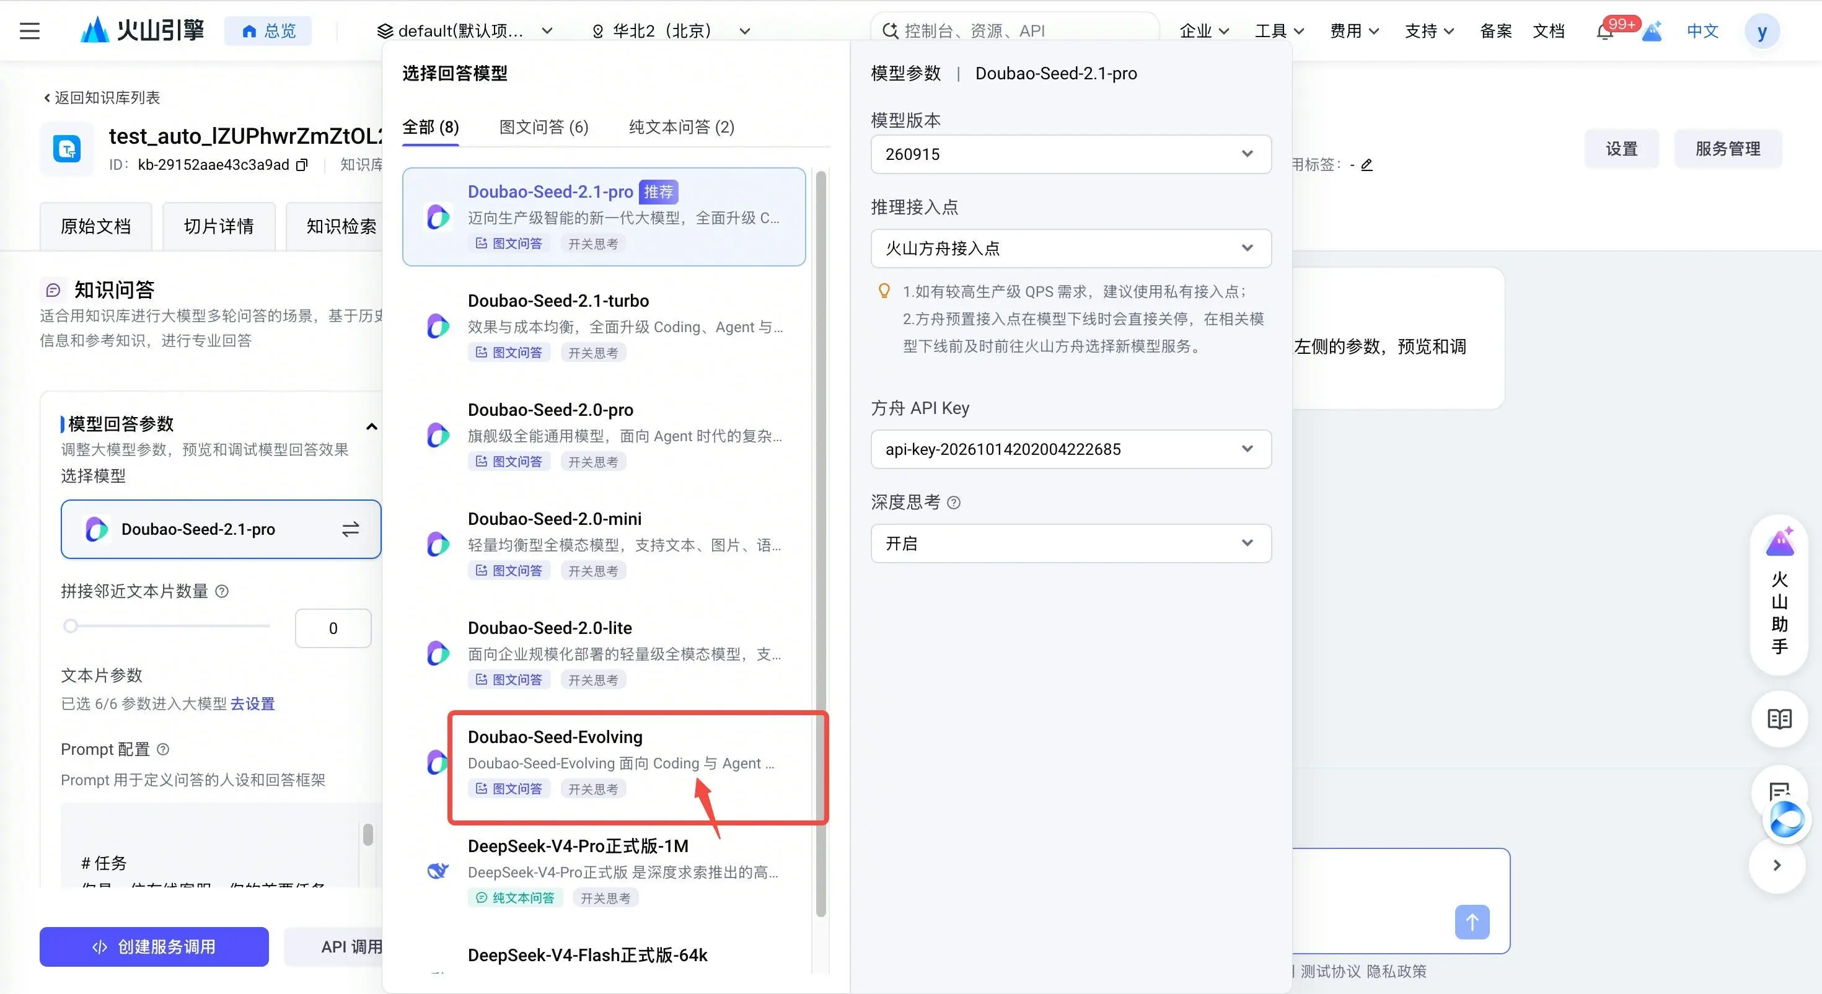The width and height of the screenshot is (1822, 994).
Task: Select the Doubao-Seed-2.1-turbo model
Action: pyautogui.click(x=604, y=326)
